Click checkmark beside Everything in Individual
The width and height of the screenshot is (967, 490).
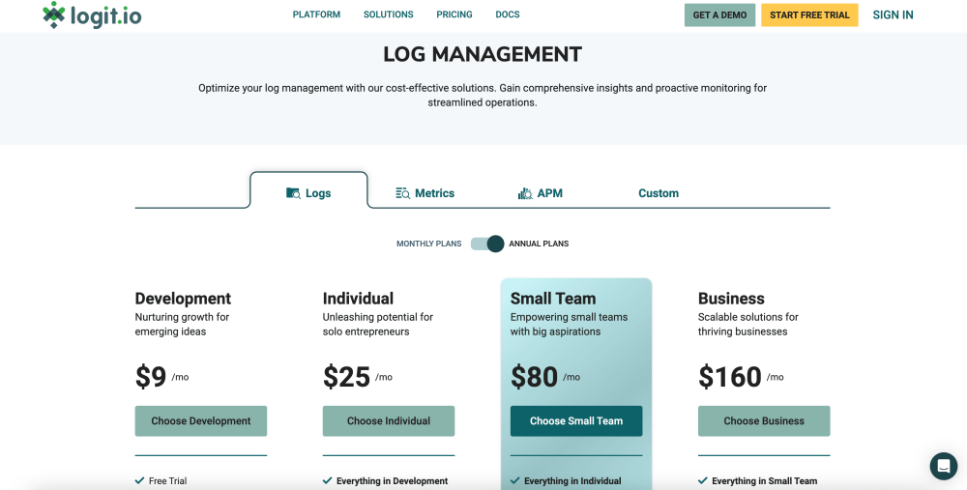[x=515, y=480]
